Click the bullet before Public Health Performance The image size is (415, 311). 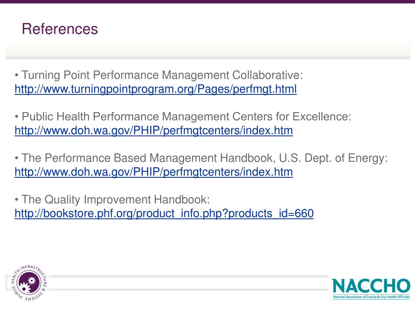[17, 117]
